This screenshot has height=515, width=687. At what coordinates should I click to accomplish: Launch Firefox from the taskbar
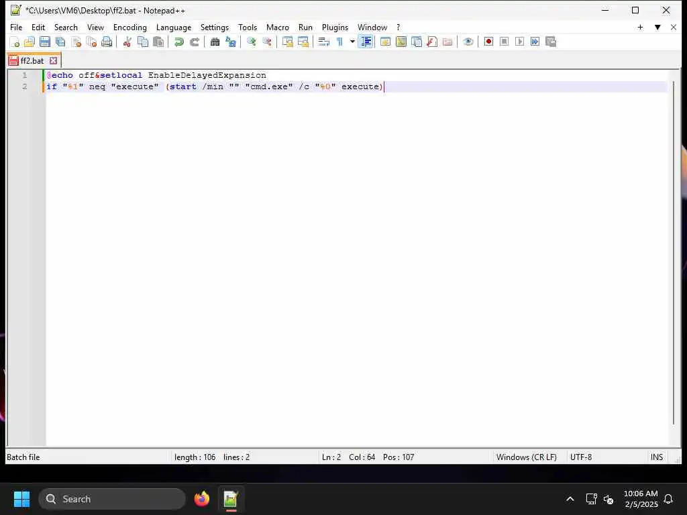(x=202, y=499)
